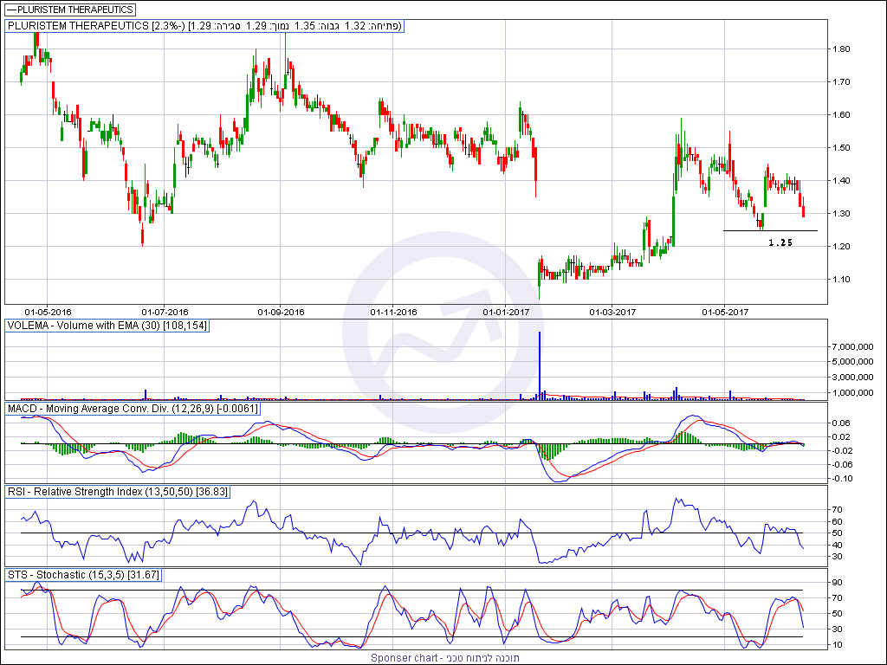Select the 01-01-2017 date axis label
887x665 pixels.
[x=507, y=312]
